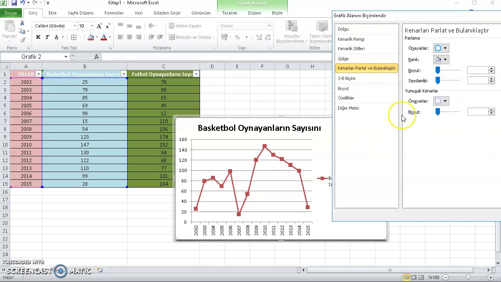This screenshot has height=282, width=501.
Task: Open Futbol Oynayanların Sayısı filter dropdown
Action: [196, 74]
